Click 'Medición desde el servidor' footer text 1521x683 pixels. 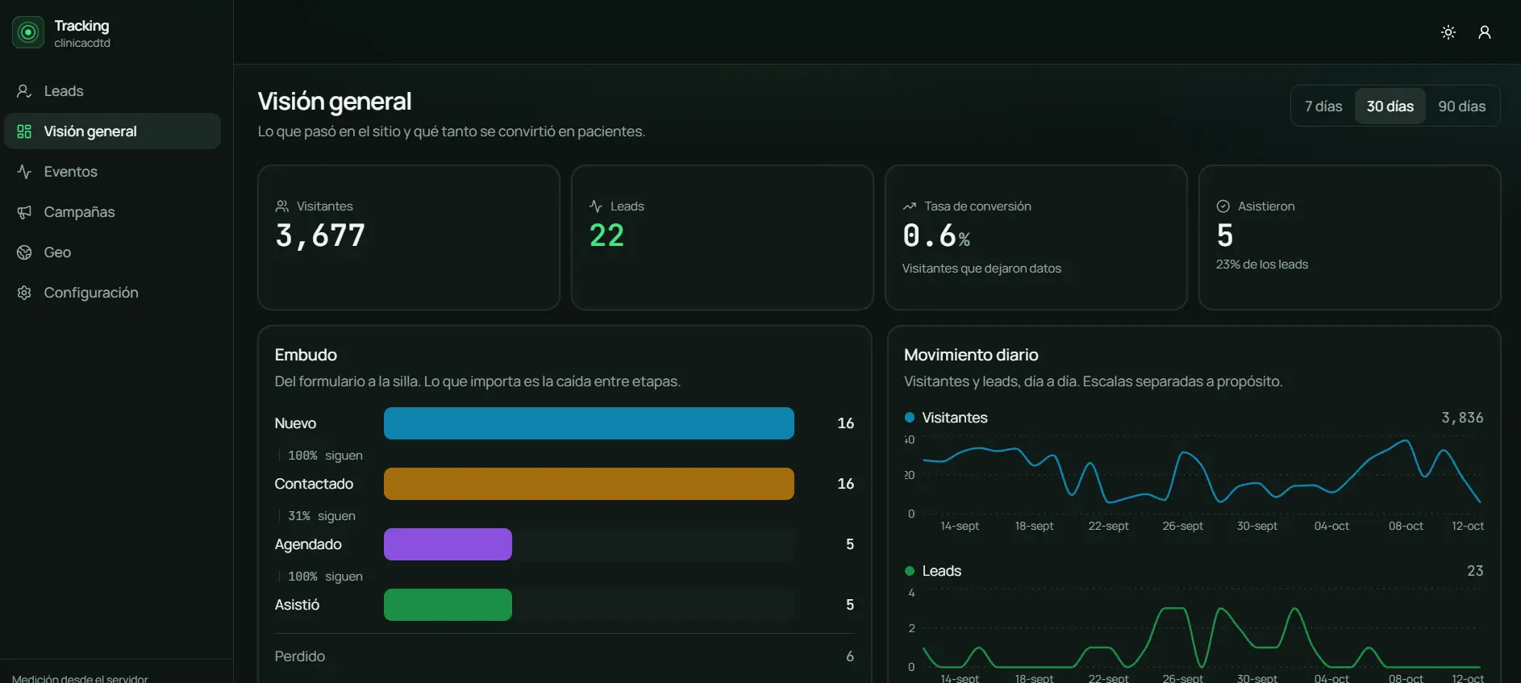[x=80, y=678]
